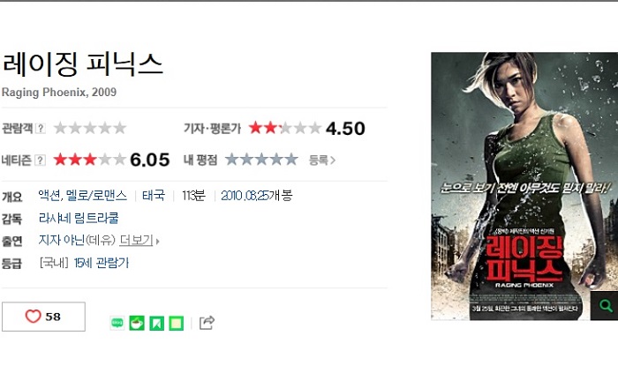
Task: Share via the green speech-bubble messenger icon
Action: 117,323
